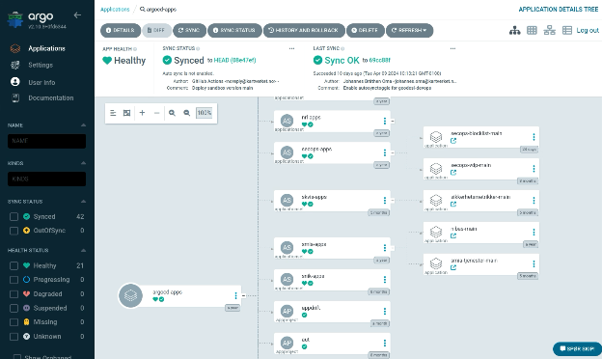Switch to the network view icon
The width and height of the screenshot is (602, 359).
(549, 30)
